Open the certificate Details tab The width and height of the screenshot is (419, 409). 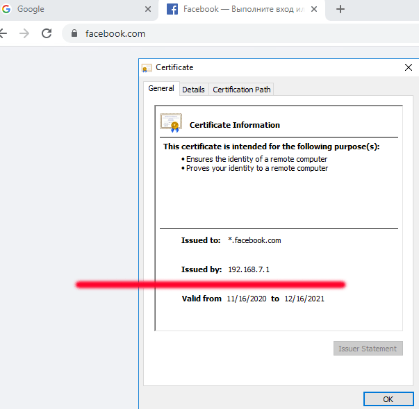(193, 90)
